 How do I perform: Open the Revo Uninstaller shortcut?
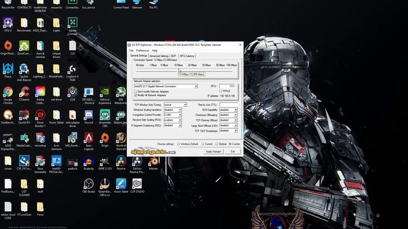40,164
